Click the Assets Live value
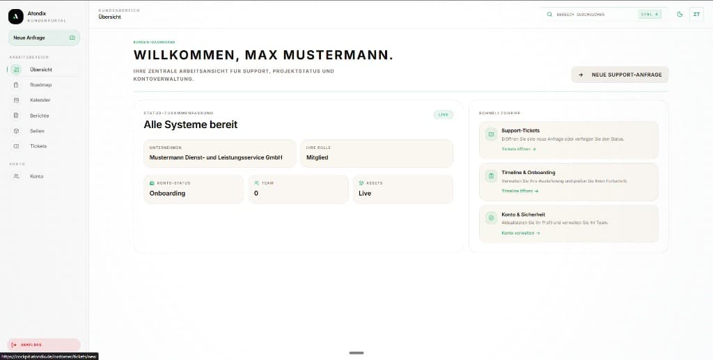 tap(365, 193)
